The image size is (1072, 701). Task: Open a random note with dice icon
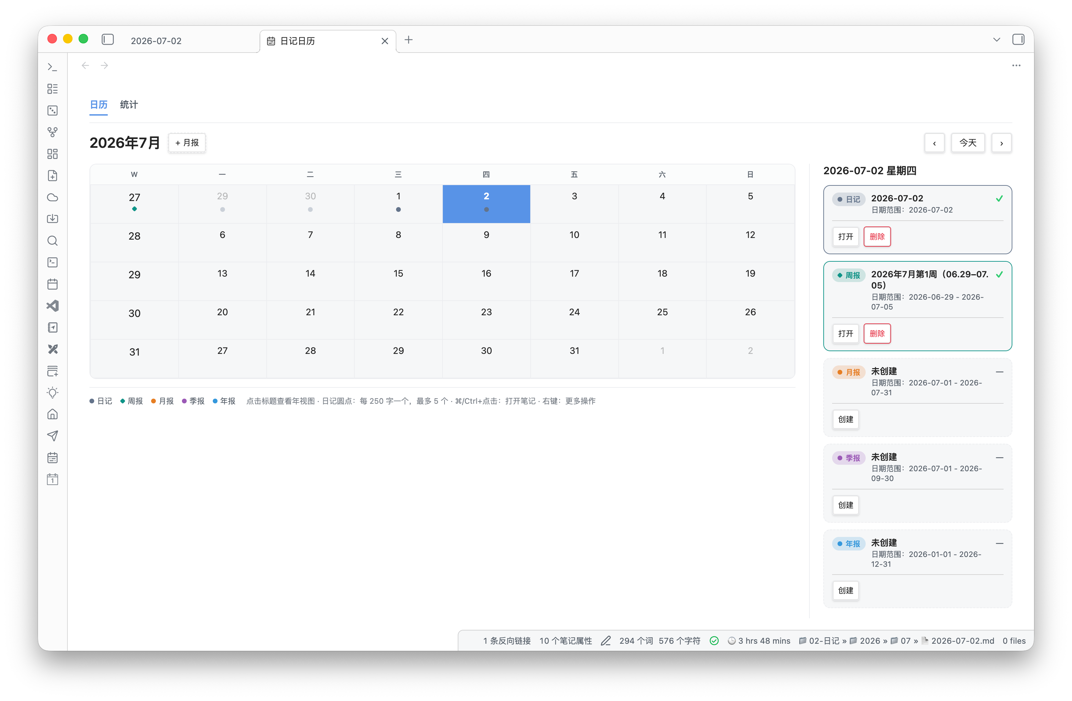pyautogui.click(x=52, y=111)
